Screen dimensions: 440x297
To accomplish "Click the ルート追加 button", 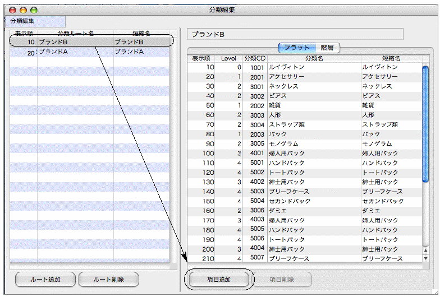I will tap(45, 279).
